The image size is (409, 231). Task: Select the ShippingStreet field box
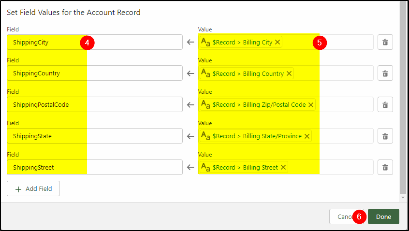95,167
